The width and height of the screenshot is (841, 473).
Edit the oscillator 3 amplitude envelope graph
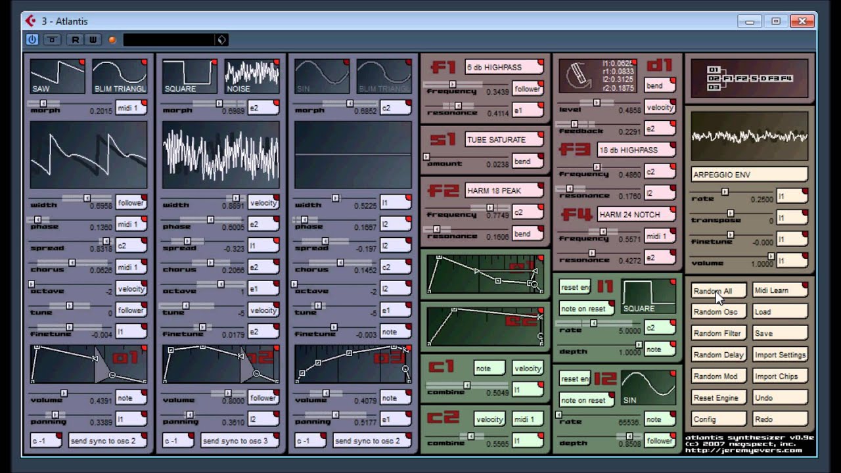(x=353, y=364)
